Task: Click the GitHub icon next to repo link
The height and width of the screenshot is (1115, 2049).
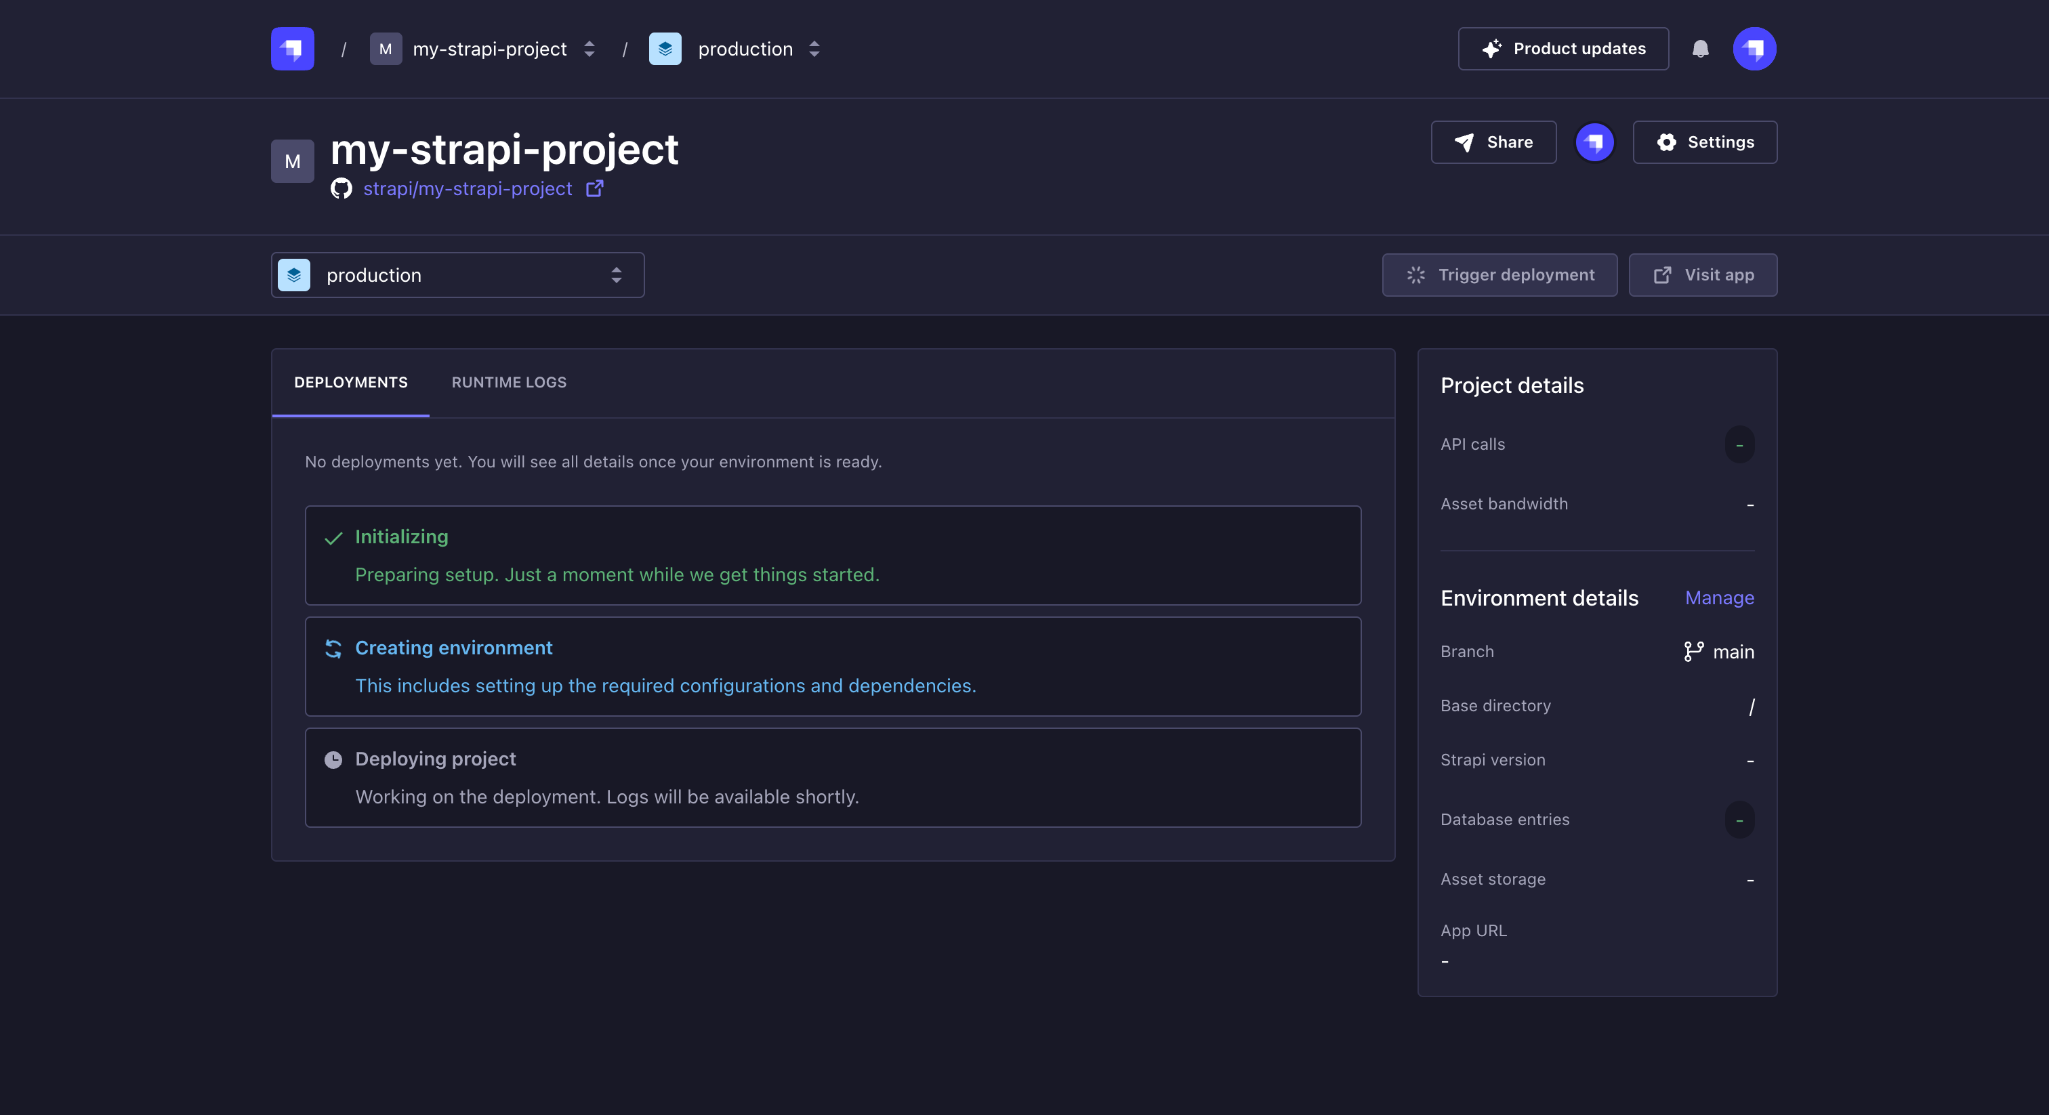Action: (341, 188)
